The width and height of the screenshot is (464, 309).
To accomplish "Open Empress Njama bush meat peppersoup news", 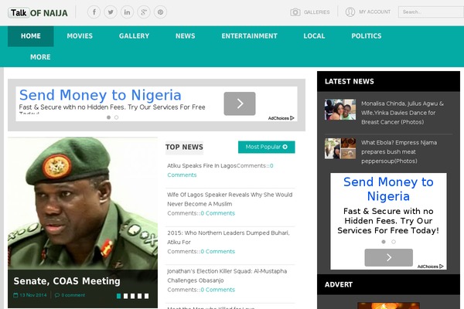I will [x=399, y=151].
